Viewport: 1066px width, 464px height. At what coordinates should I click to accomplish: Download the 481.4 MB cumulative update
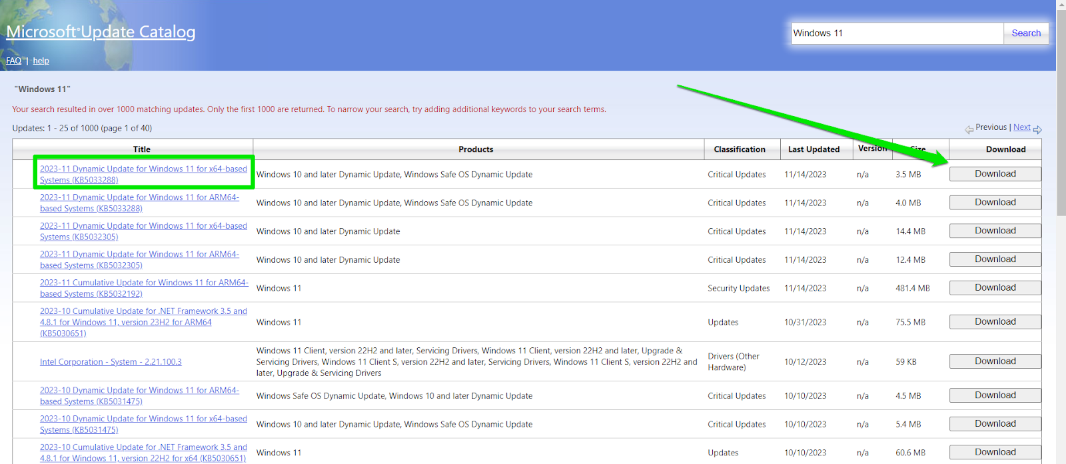click(995, 287)
